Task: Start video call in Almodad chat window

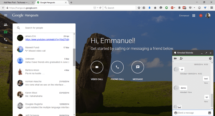Action: (x=175, y=59)
